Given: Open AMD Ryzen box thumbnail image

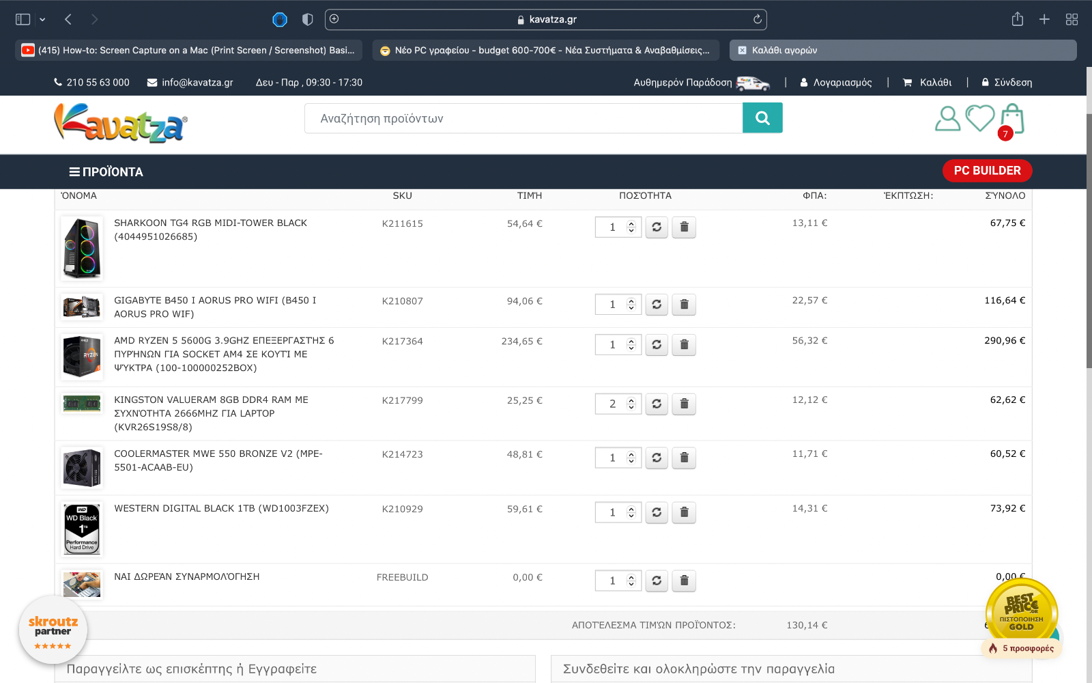Looking at the screenshot, I should coord(82,357).
